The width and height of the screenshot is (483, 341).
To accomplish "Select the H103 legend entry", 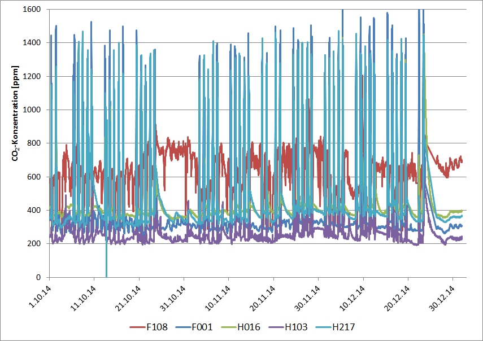I will 288,327.
